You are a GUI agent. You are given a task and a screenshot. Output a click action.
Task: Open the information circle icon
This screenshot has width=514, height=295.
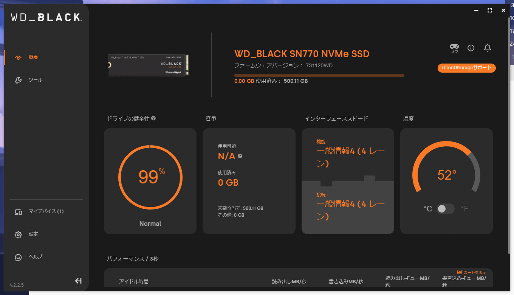pos(471,48)
